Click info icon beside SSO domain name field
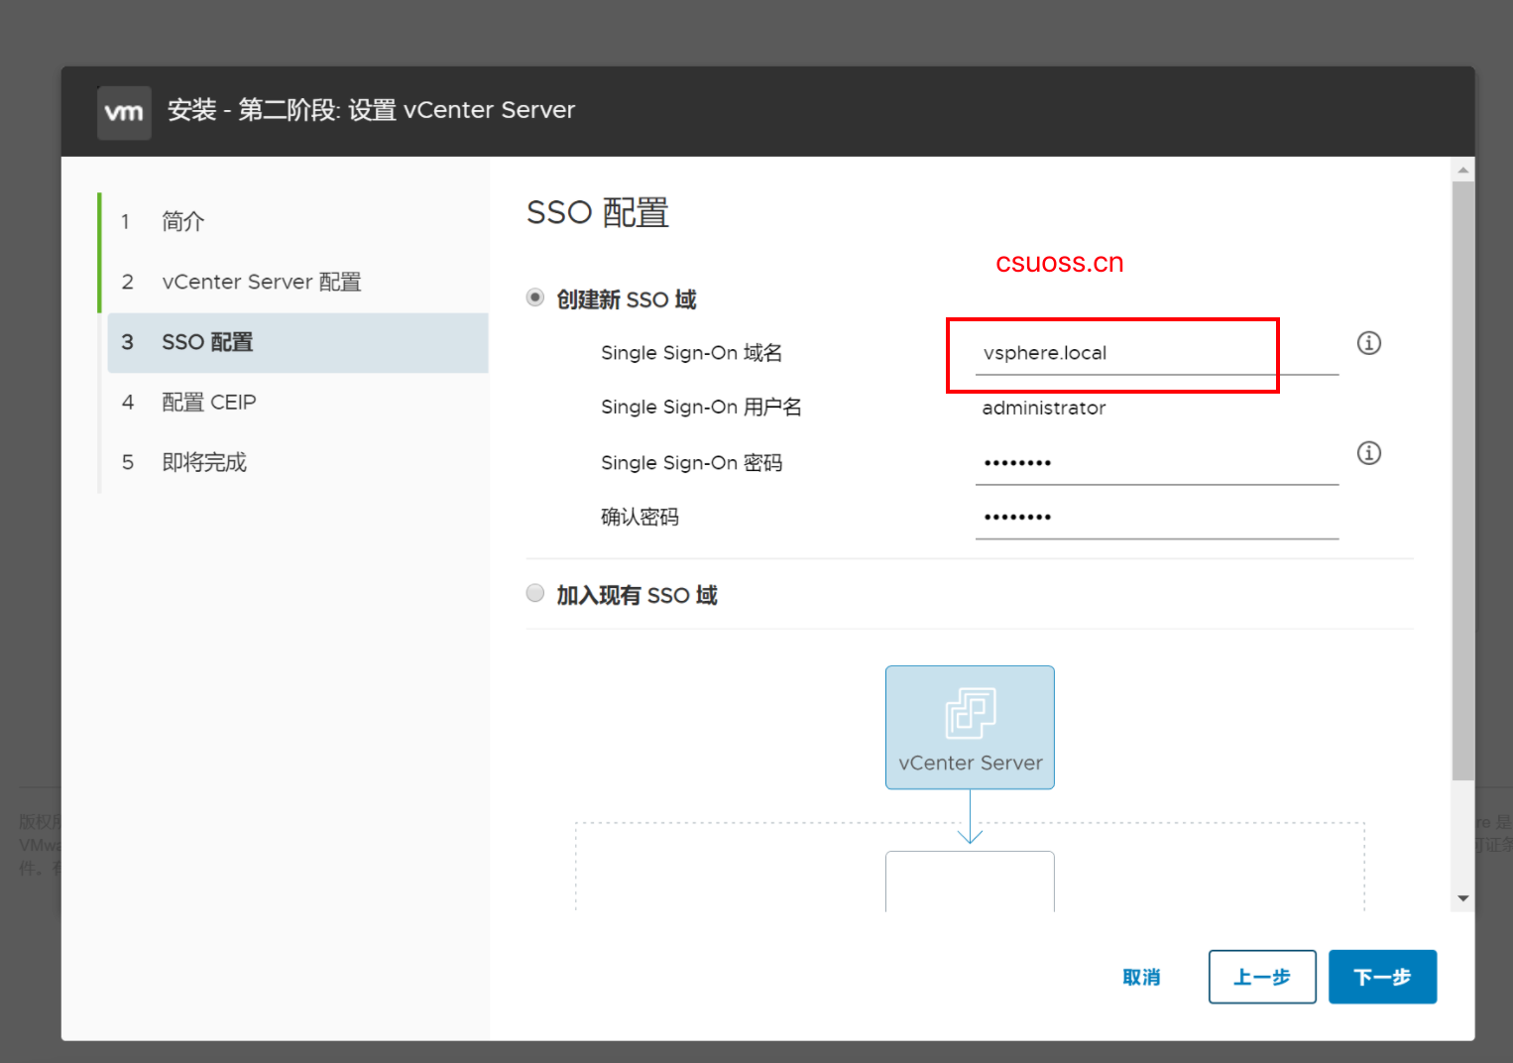 pyautogui.click(x=1368, y=343)
